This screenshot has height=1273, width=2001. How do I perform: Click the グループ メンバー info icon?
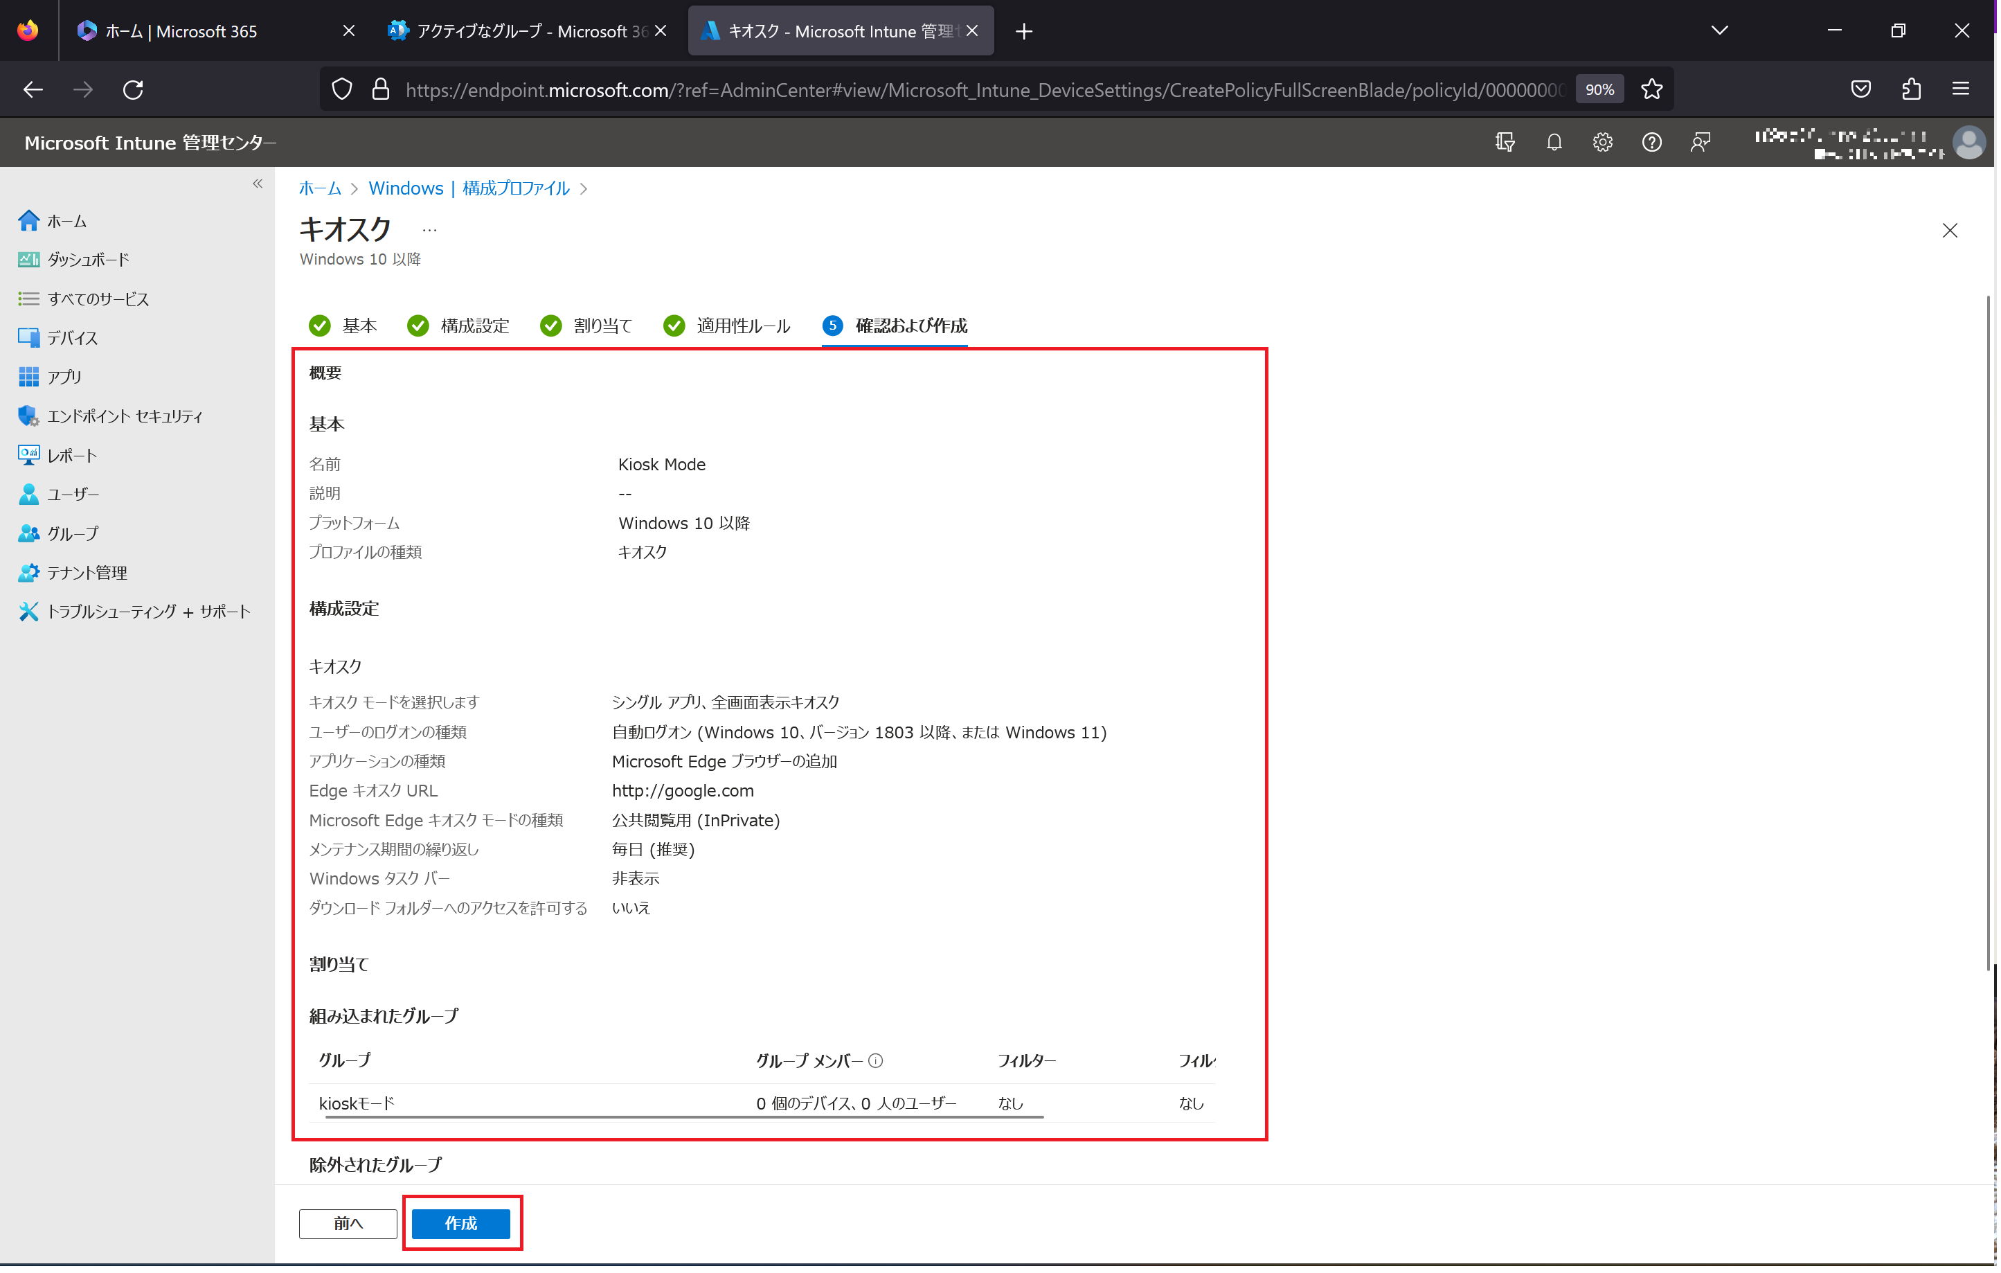point(877,1062)
